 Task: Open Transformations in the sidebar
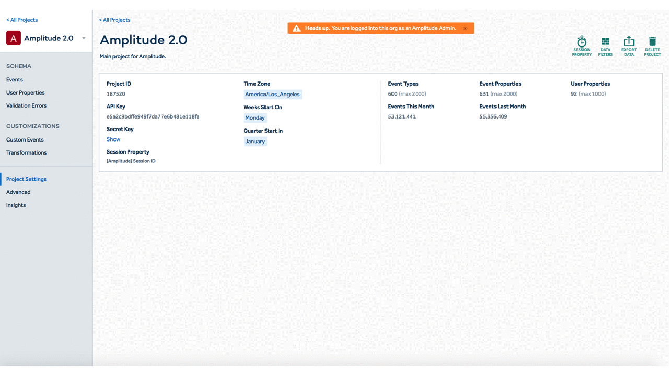pyautogui.click(x=27, y=153)
